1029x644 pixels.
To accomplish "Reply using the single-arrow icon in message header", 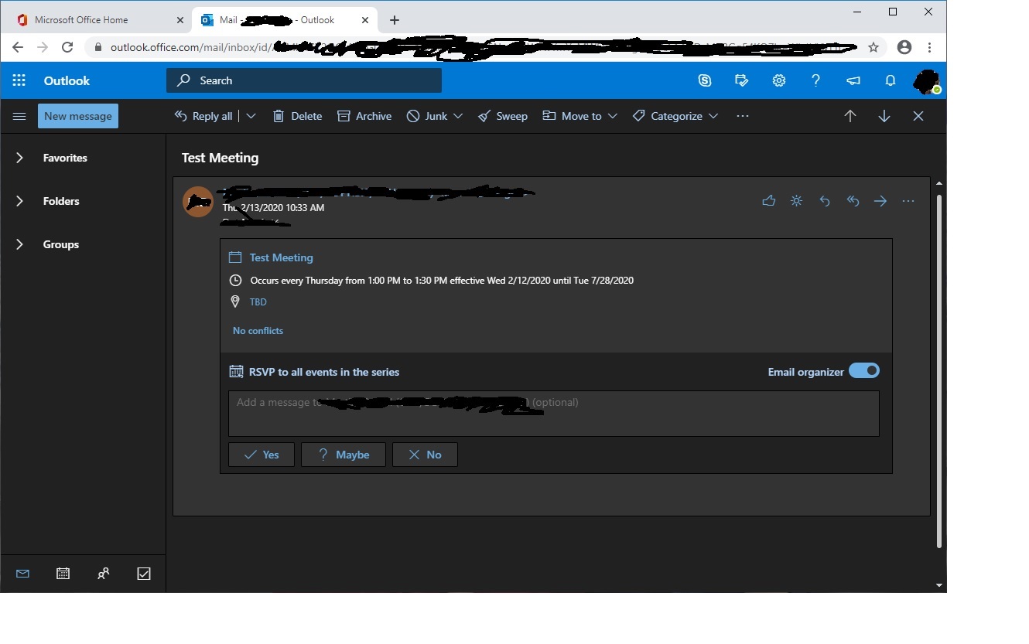I will point(825,201).
